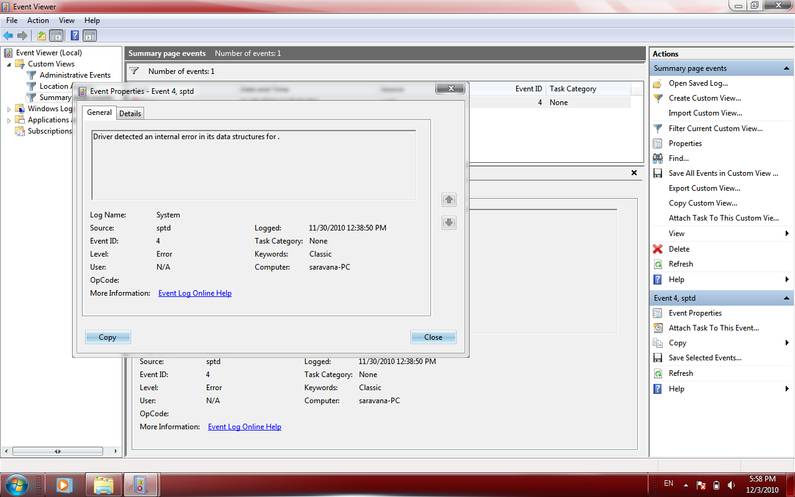Click the console tree horizontal scrollbar

[58, 452]
